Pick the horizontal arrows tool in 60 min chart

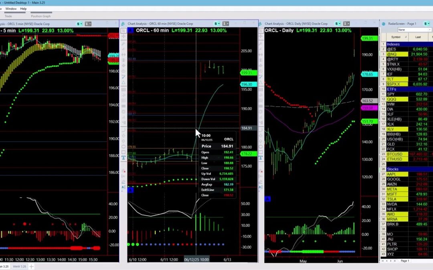tap(123, 54)
